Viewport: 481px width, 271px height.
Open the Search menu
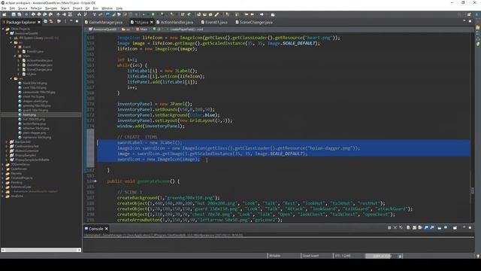click(65, 8)
